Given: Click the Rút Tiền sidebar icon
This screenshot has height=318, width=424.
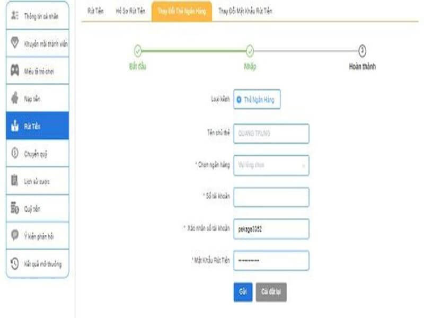Looking at the screenshot, I should 15,126.
